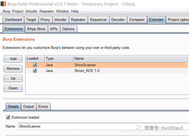The height and width of the screenshot is (136, 189).
Task: Move extension with the Down button
Action: point(13,88)
